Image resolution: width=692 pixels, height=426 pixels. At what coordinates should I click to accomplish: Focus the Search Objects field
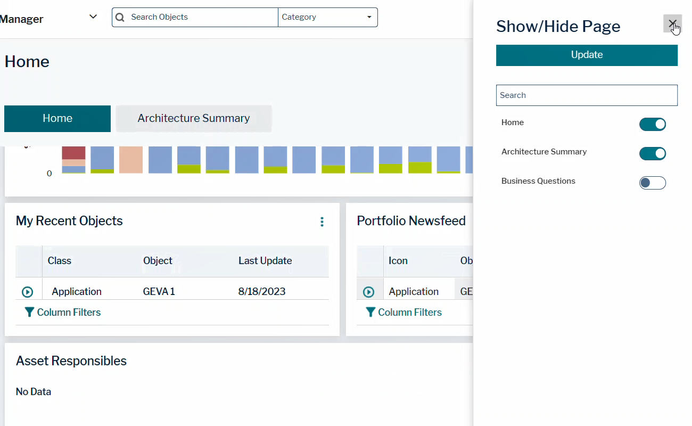point(202,17)
